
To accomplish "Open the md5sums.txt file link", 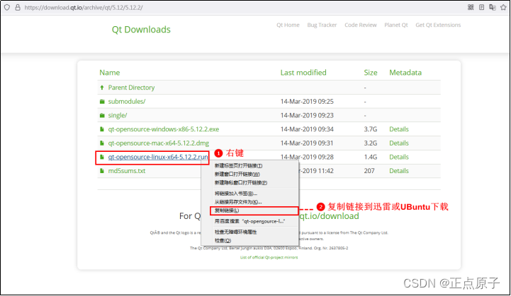I will pyautogui.click(x=127, y=170).
